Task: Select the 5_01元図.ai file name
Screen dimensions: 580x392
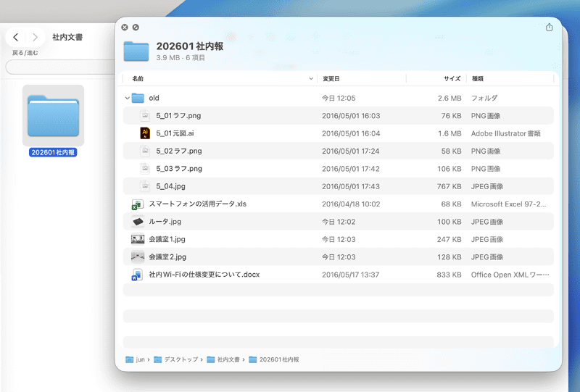Action: 175,133
